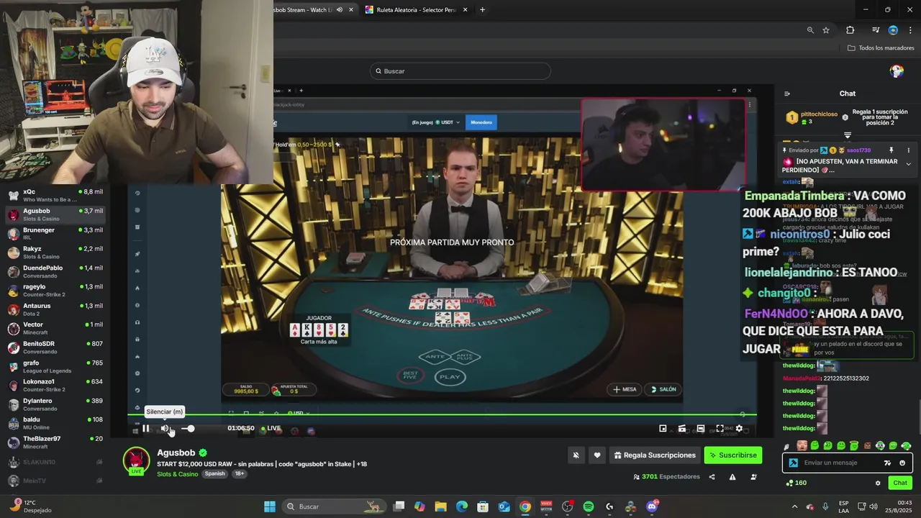This screenshot has width=921, height=518.
Task: Open chat settings gear icon
Action: (x=877, y=483)
